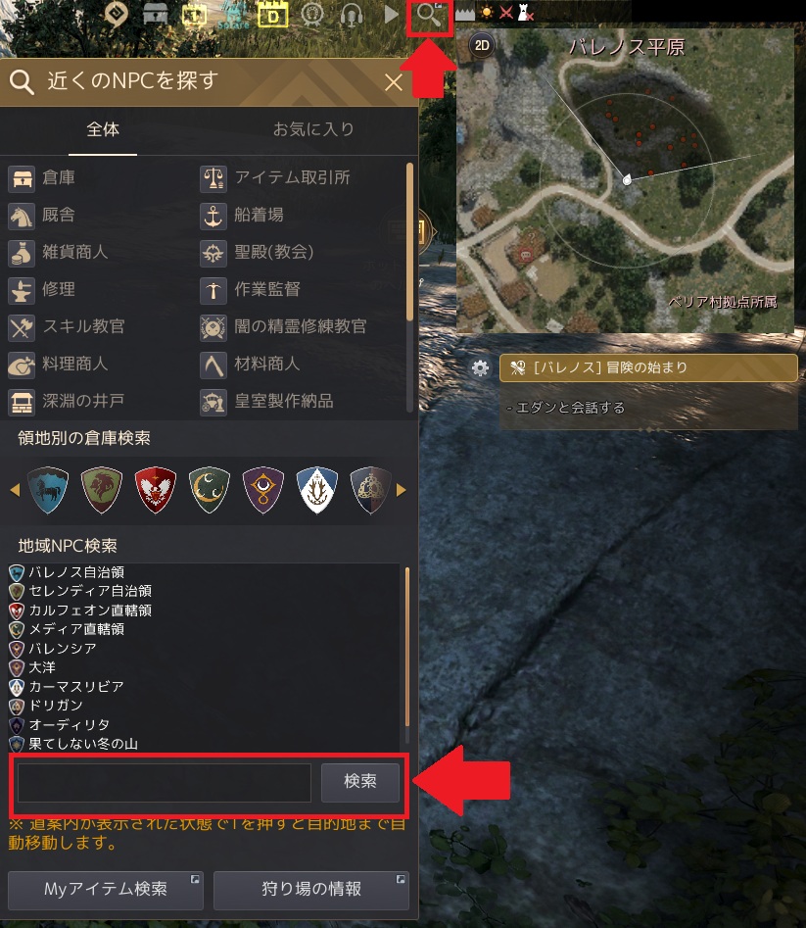Focus the NPC name search field
The image size is (806, 928).
tap(164, 782)
